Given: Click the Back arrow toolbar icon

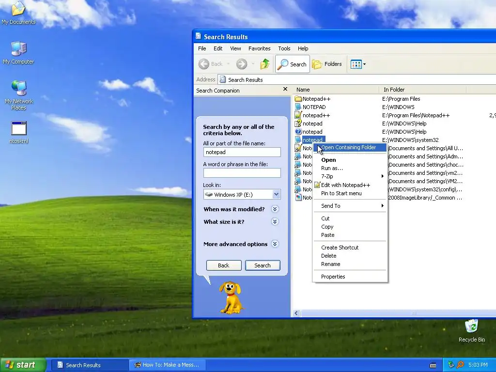Looking at the screenshot, I should (204, 64).
